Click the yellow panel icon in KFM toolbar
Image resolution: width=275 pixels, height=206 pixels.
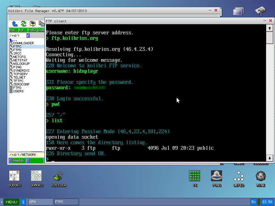click(x=33, y=23)
